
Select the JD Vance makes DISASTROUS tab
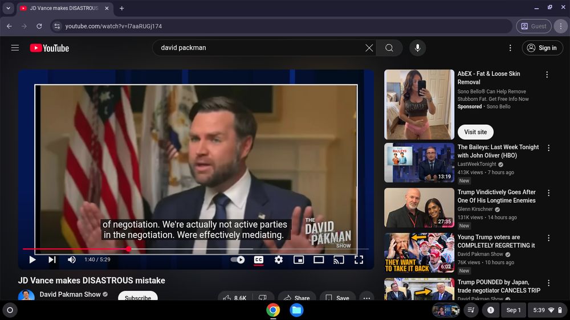65,8
